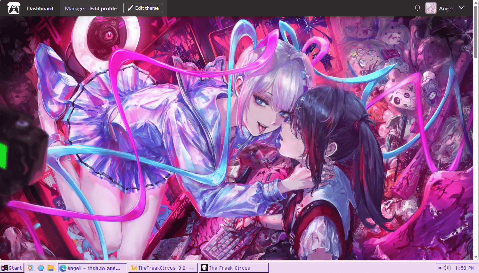This screenshot has height=273, width=479.
Task: Switch to the TheFreakCircus-0.2 folder window
Action: pyautogui.click(x=163, y=268)
